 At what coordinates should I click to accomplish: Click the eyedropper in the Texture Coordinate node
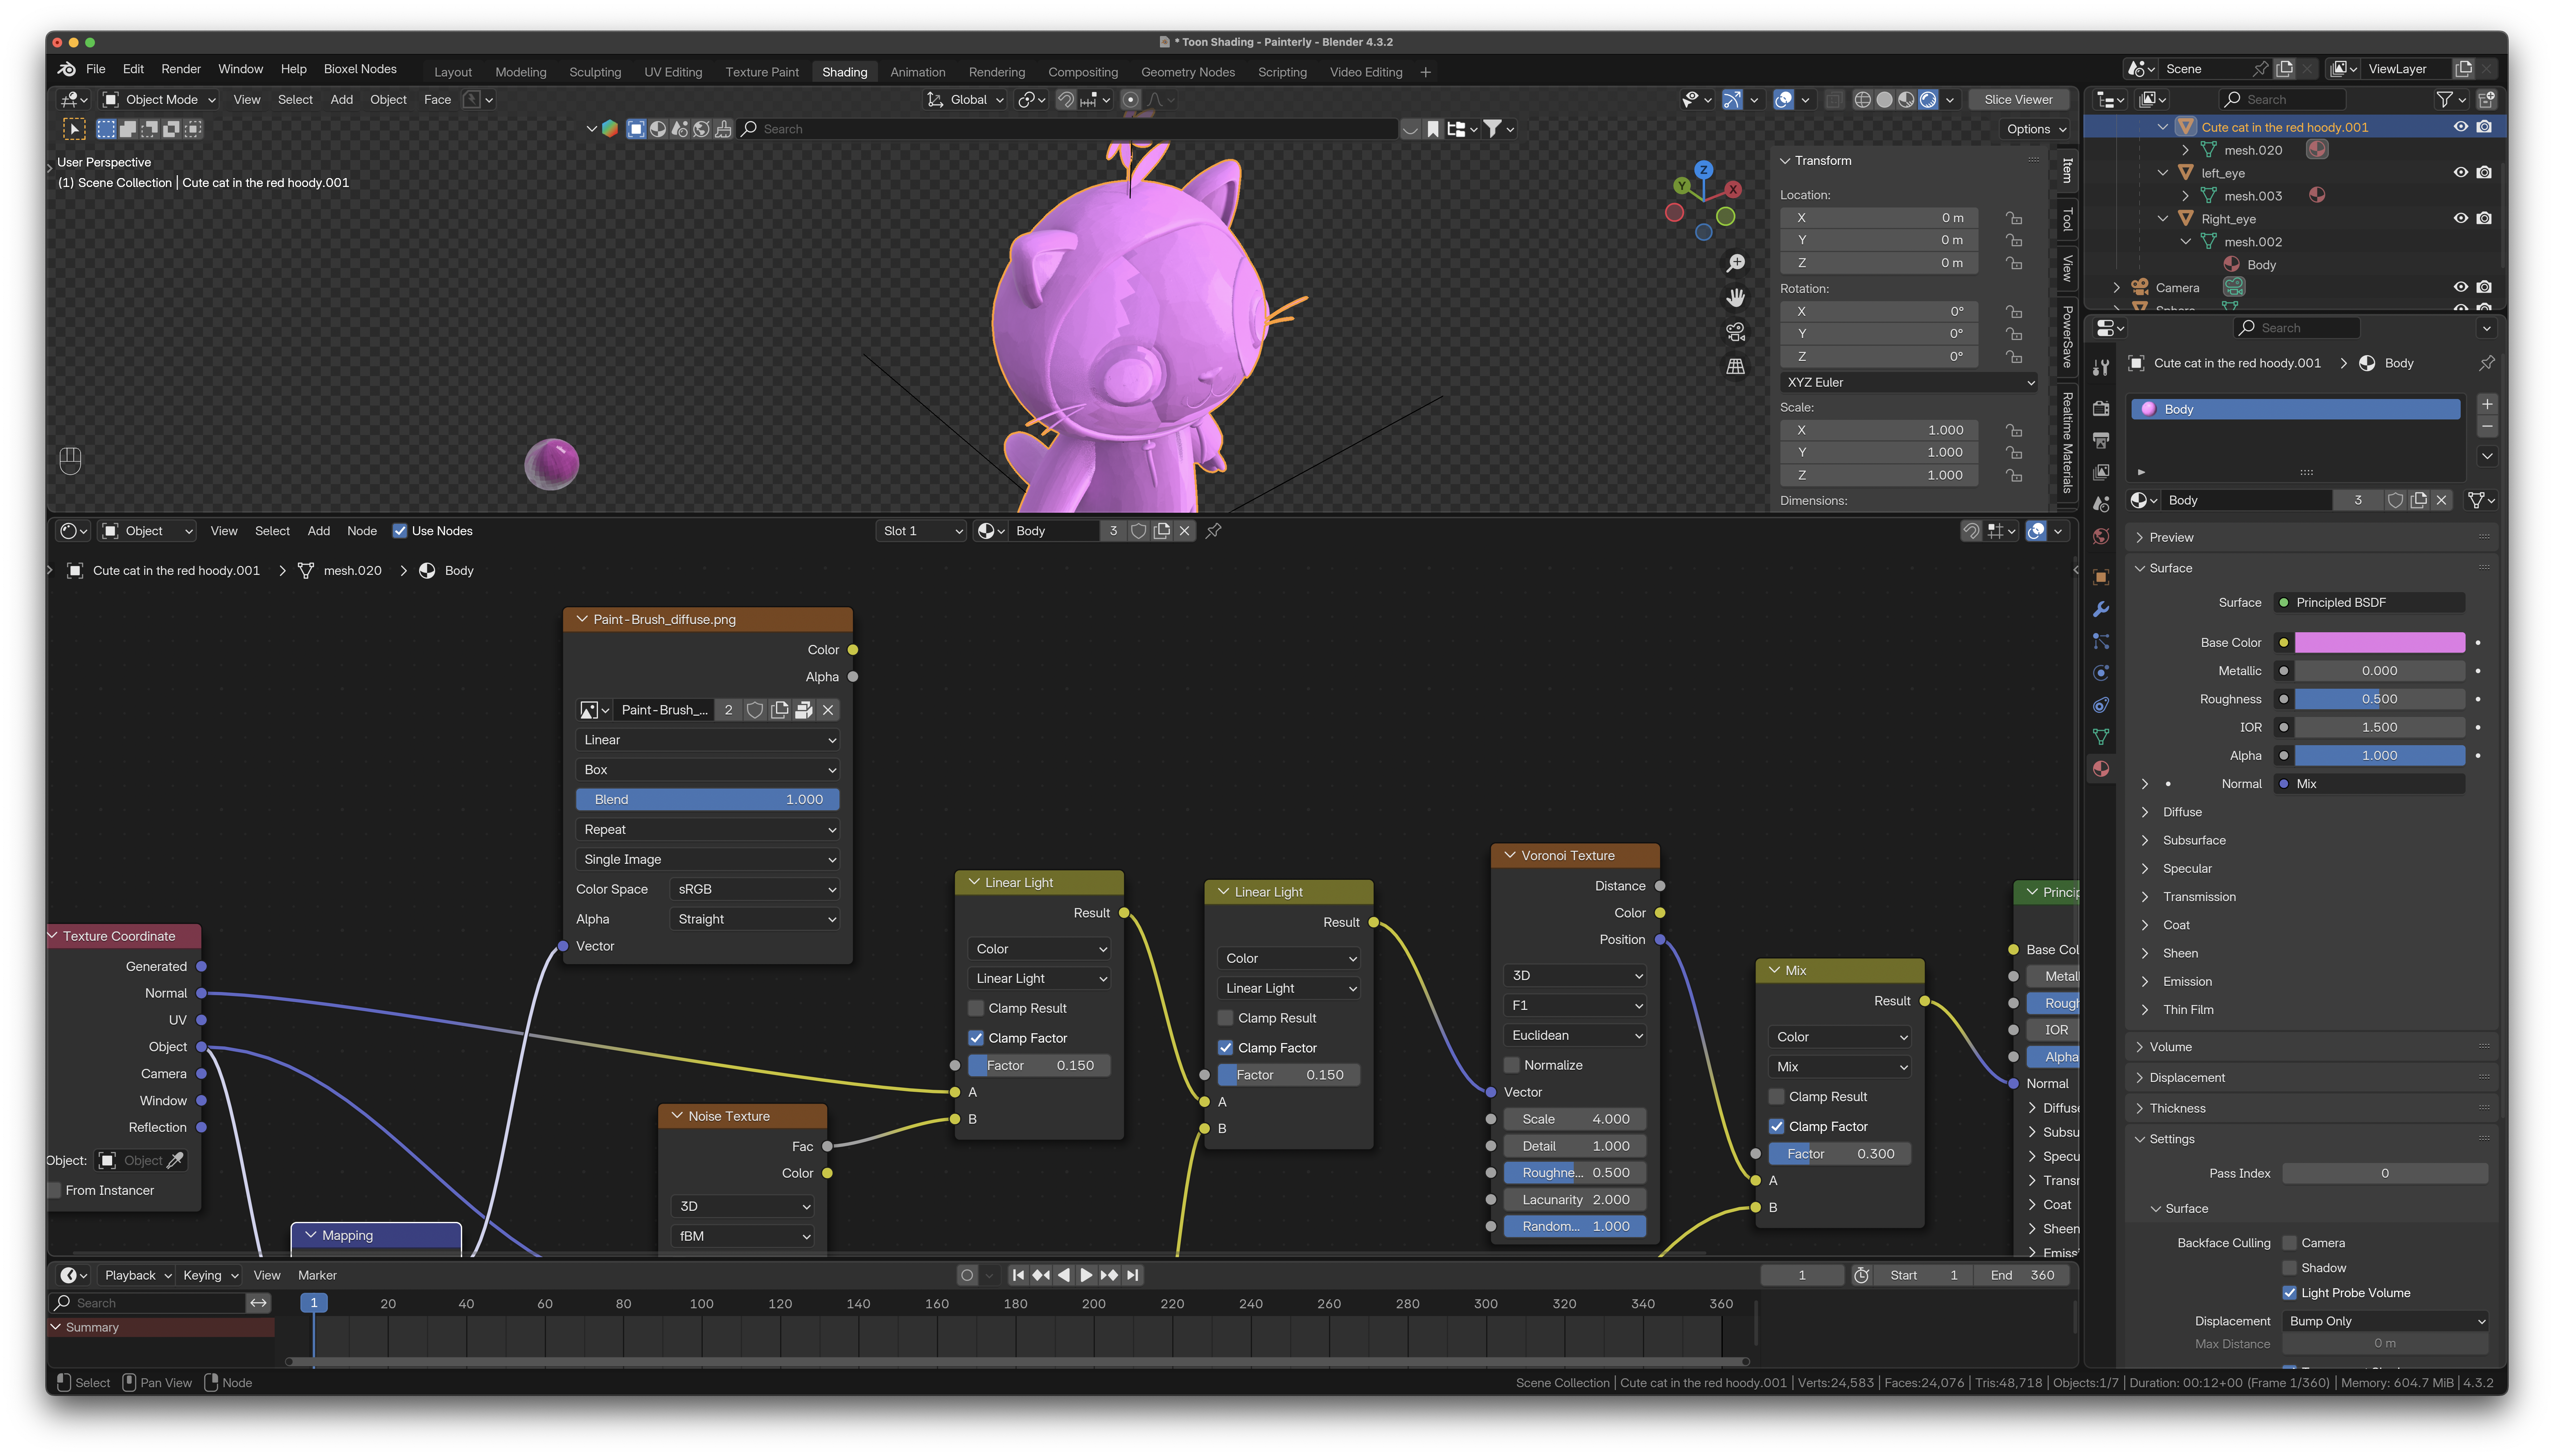tap(176, 1160)
